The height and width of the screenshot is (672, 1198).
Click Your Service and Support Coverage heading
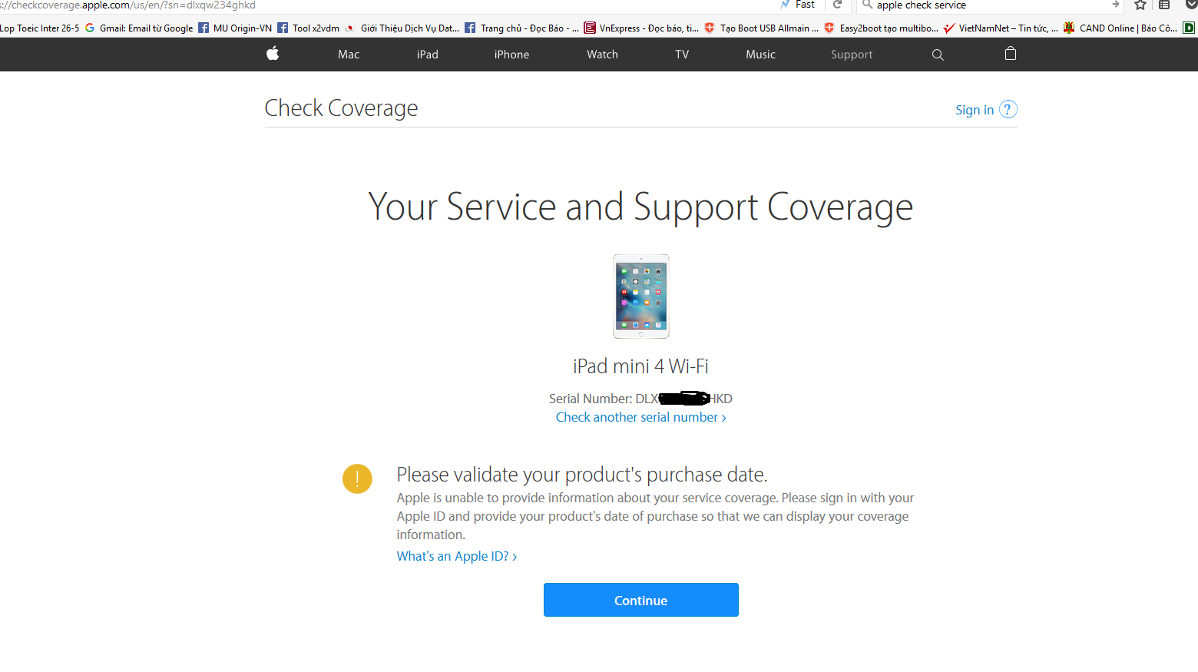[640, 207]
